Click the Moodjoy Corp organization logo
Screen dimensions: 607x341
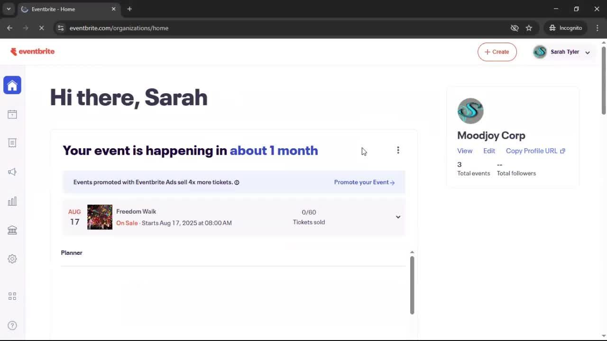point(470,111)
